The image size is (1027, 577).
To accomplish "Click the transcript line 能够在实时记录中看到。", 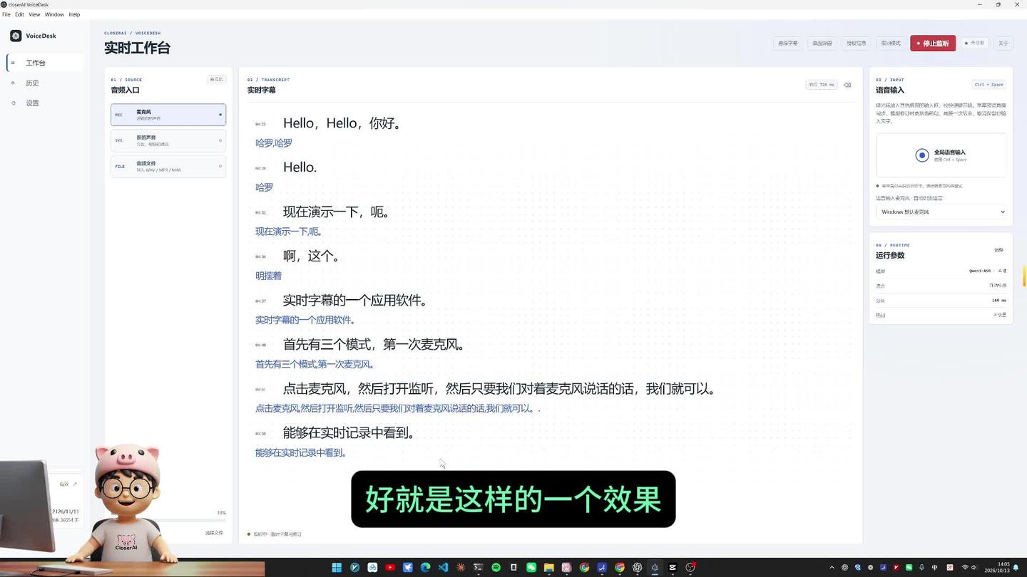I will pos(349,433).
